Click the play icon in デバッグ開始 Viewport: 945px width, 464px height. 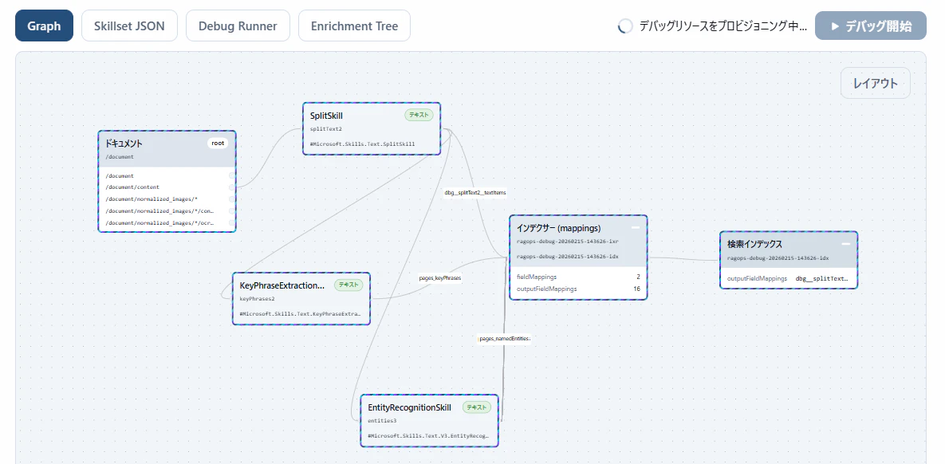[835, 26]
